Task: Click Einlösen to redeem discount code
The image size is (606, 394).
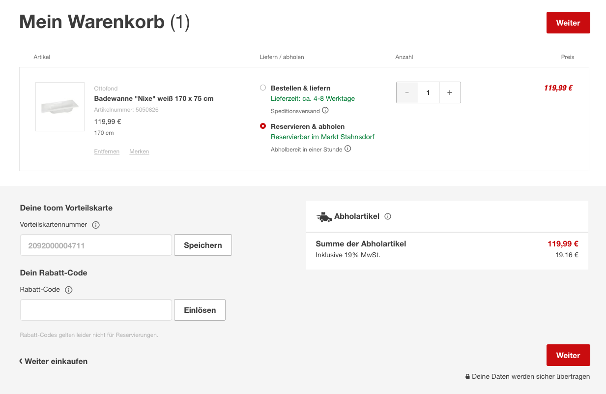Action: (200, 310)
